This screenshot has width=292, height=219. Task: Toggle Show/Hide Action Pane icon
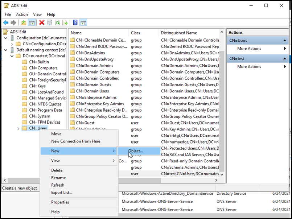coord(83,22)
